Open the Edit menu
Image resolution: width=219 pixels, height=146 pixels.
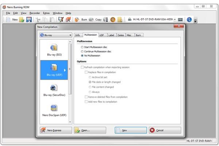pos(15,13)
